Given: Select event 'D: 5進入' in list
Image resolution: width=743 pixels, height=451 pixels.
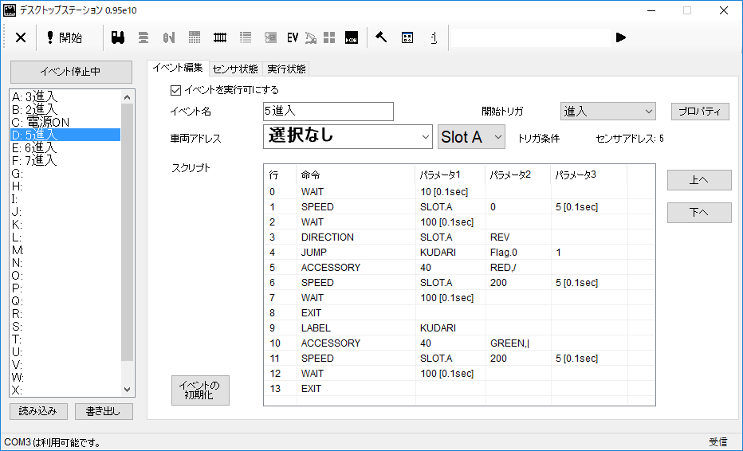Looking at the screenshot, I should coord(65,135).
